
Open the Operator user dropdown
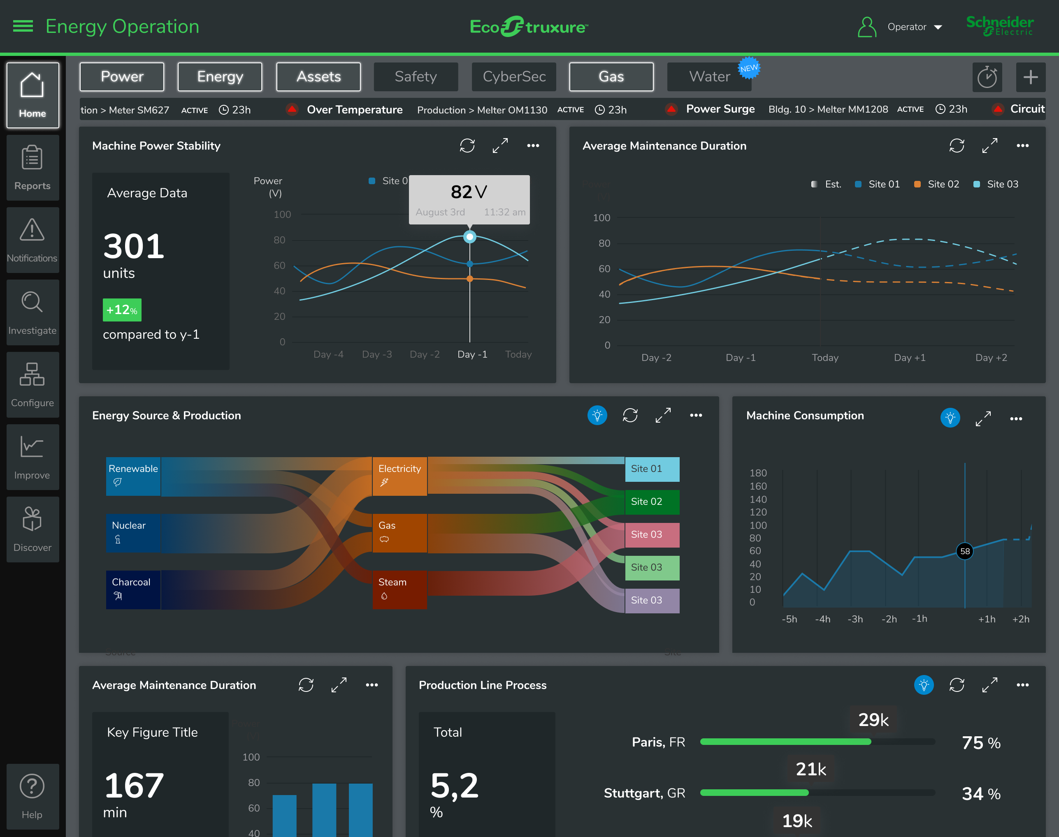coord(900,27)
